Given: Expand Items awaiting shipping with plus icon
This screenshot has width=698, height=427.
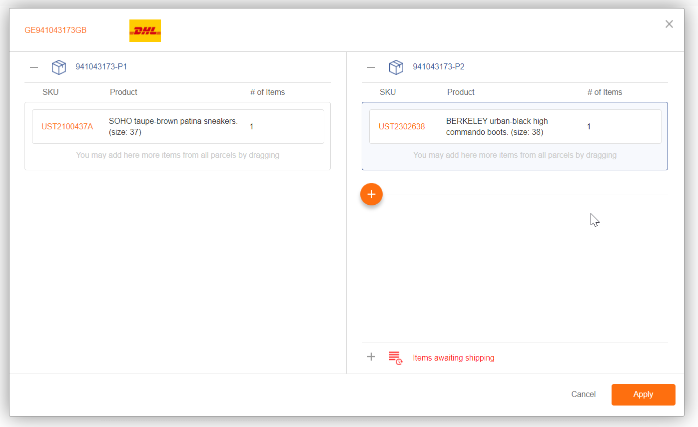Looking at the screenshot, I should point(371,357).
